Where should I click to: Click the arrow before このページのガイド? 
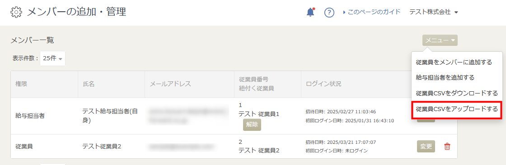tap(345, 12)
